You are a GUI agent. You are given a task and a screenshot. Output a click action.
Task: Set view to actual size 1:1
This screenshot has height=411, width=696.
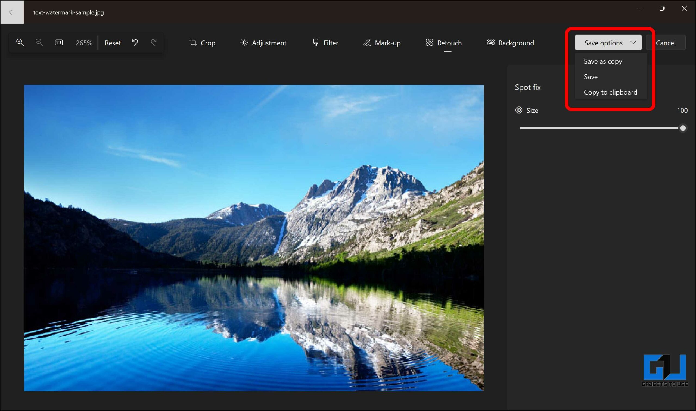pos(59,42)
